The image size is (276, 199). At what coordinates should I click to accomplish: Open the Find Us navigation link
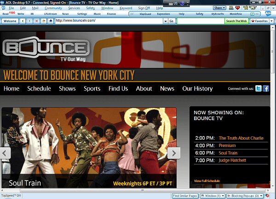tap(118, 88)
